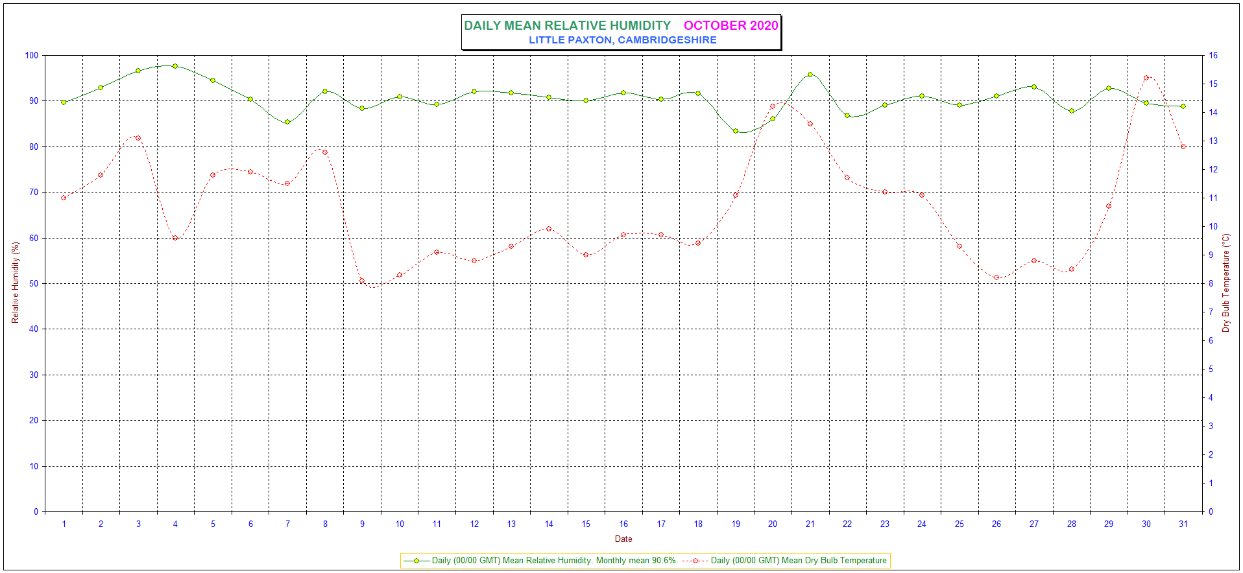Click the temperature legend red marker symbol
The height and width of the screenshot is (573, 1243).
tap(695, 561)
